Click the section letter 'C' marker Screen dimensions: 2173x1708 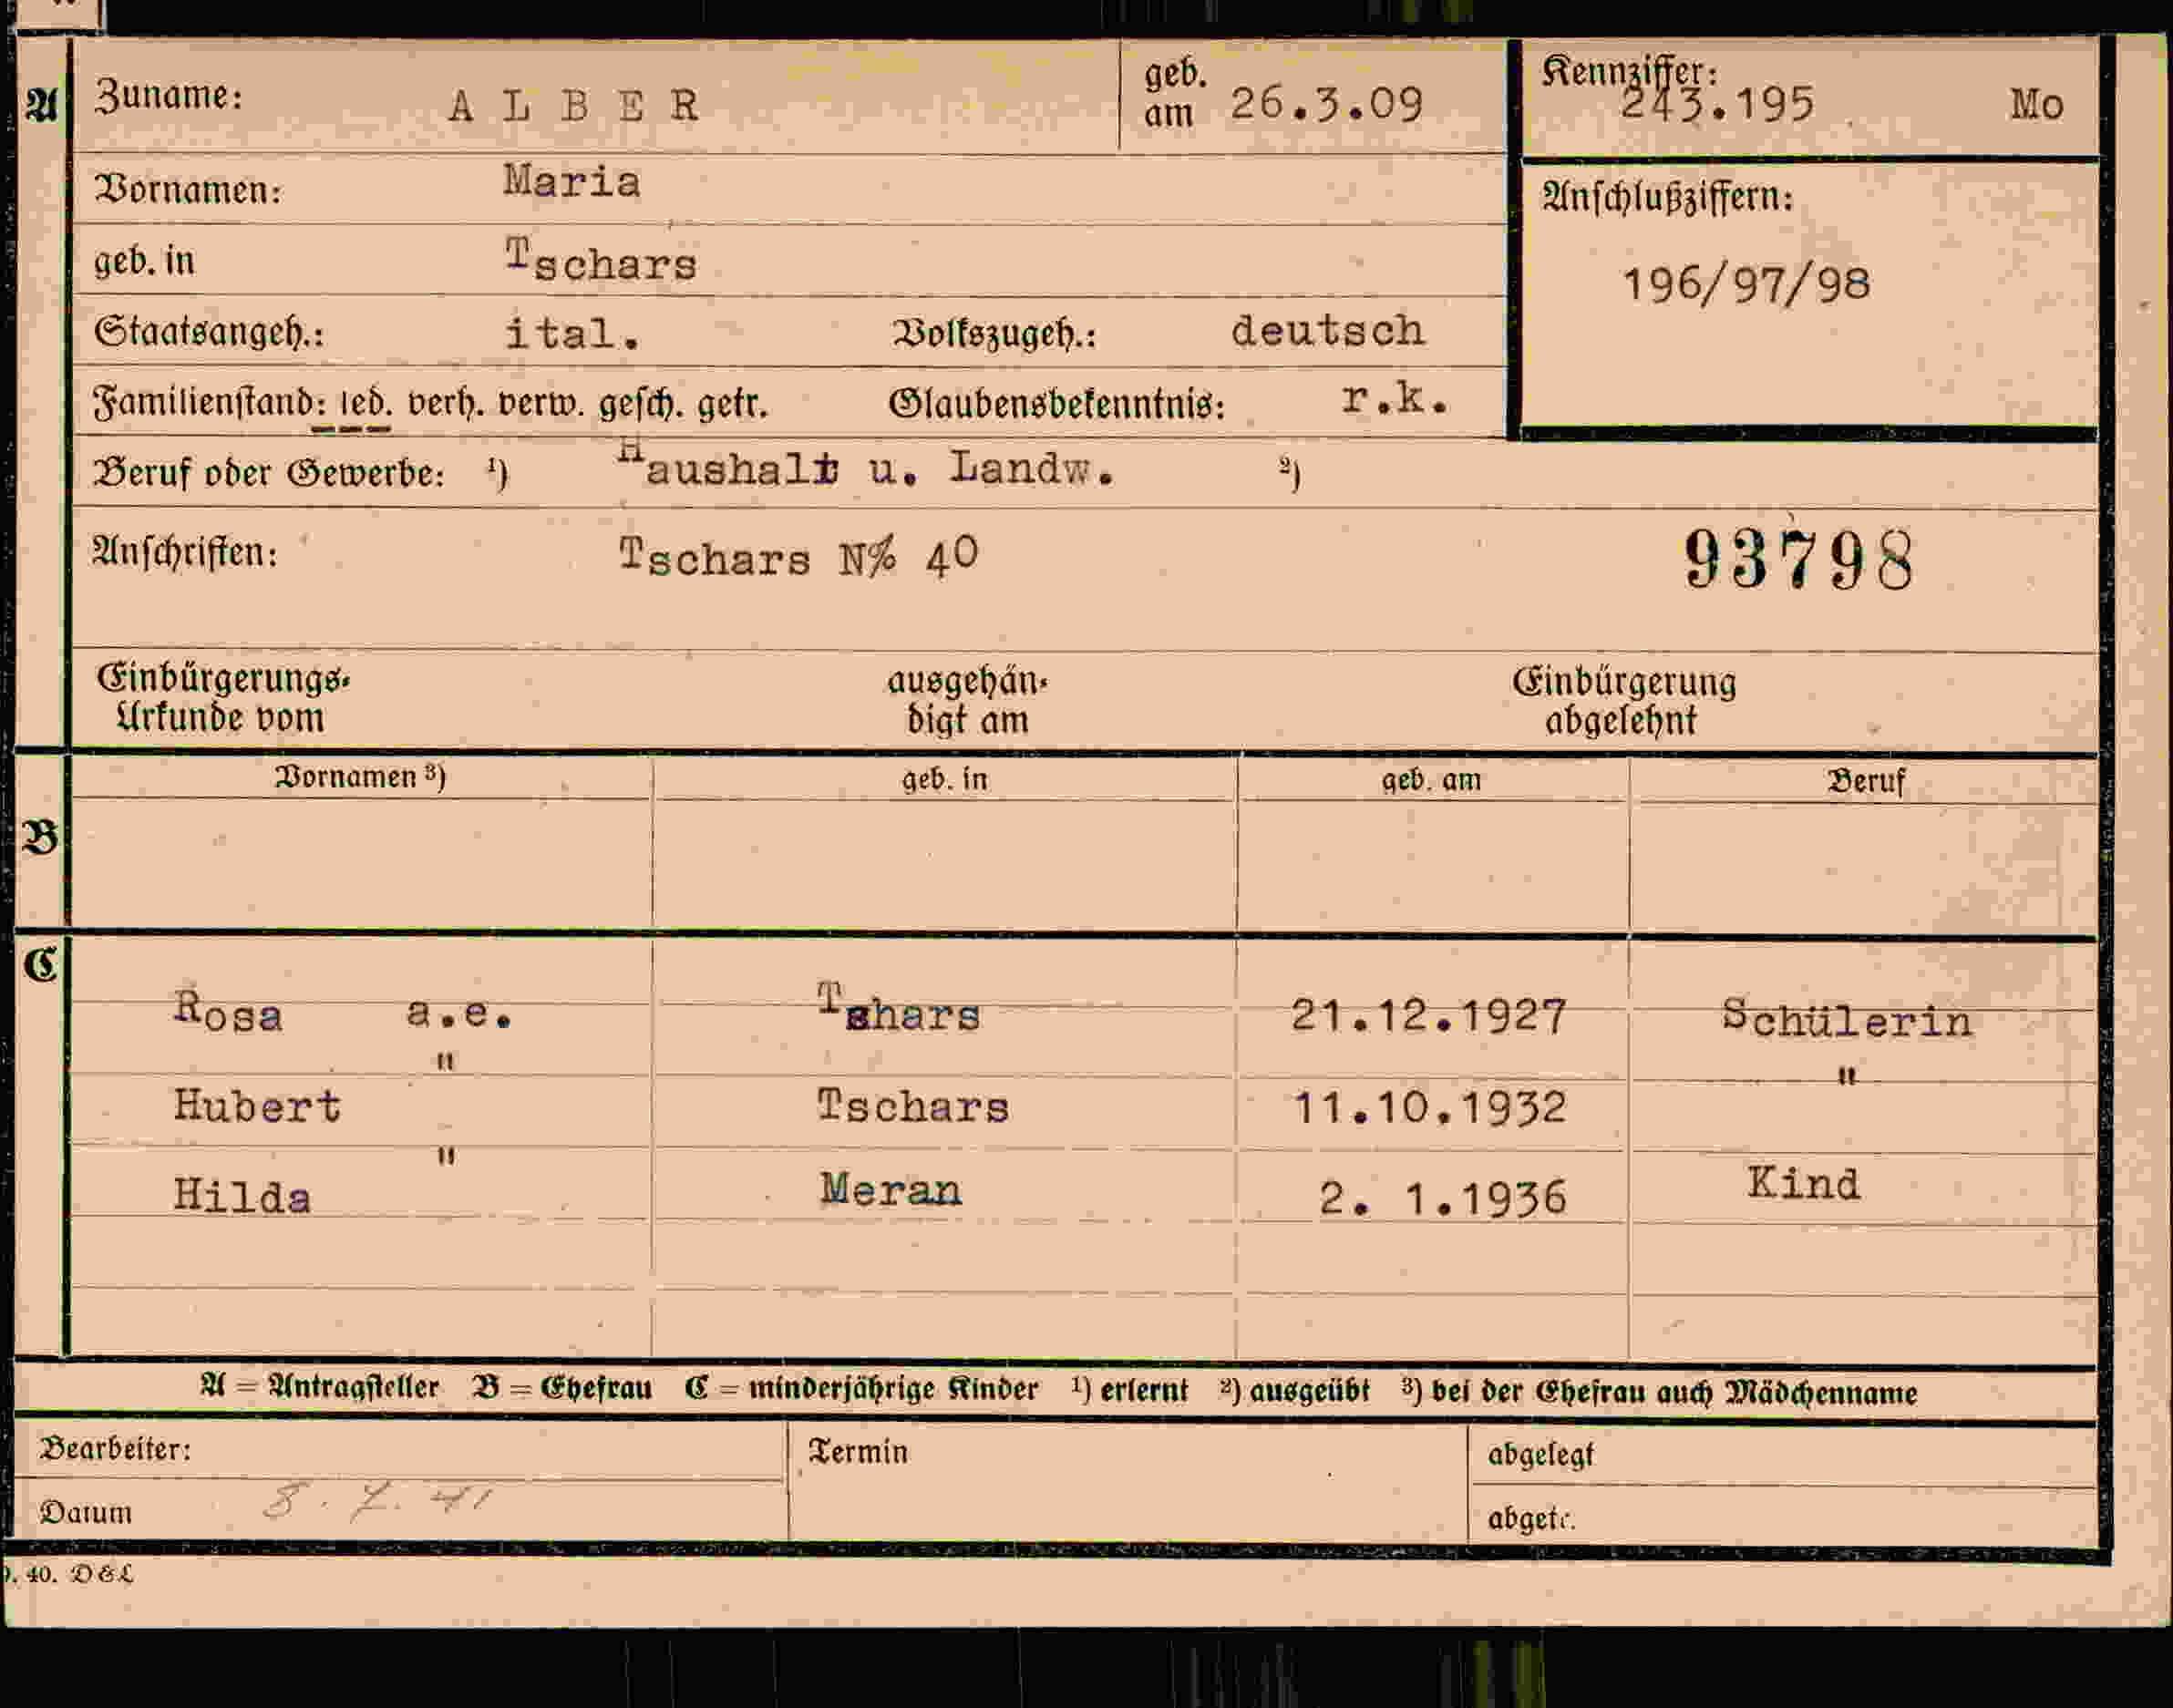click(41, 964)
